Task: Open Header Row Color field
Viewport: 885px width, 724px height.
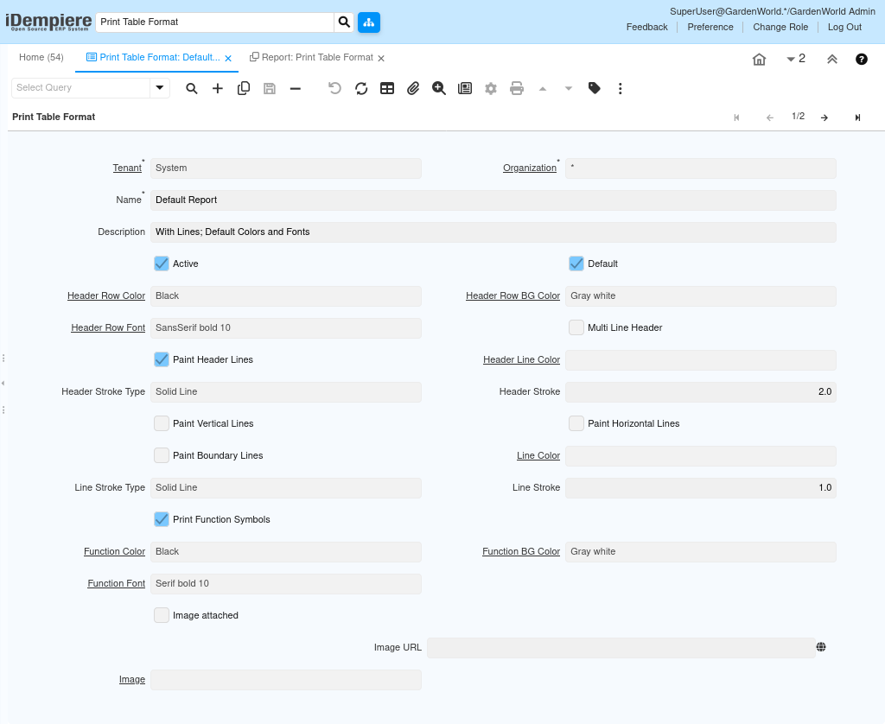Action: pos(285,296)
